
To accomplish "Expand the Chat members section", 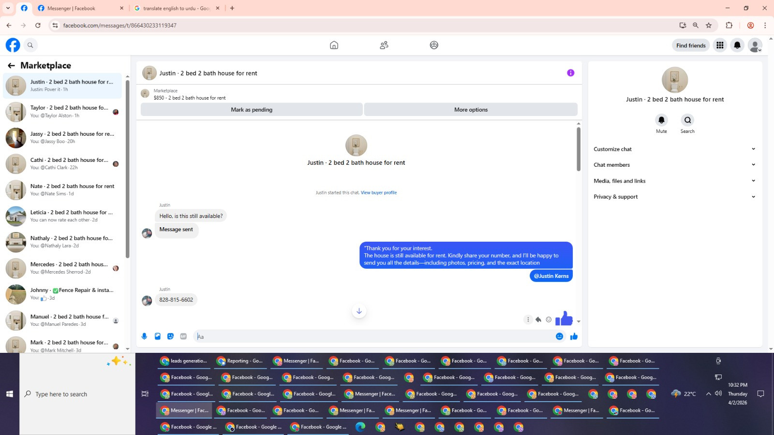I will coord(674,165).
